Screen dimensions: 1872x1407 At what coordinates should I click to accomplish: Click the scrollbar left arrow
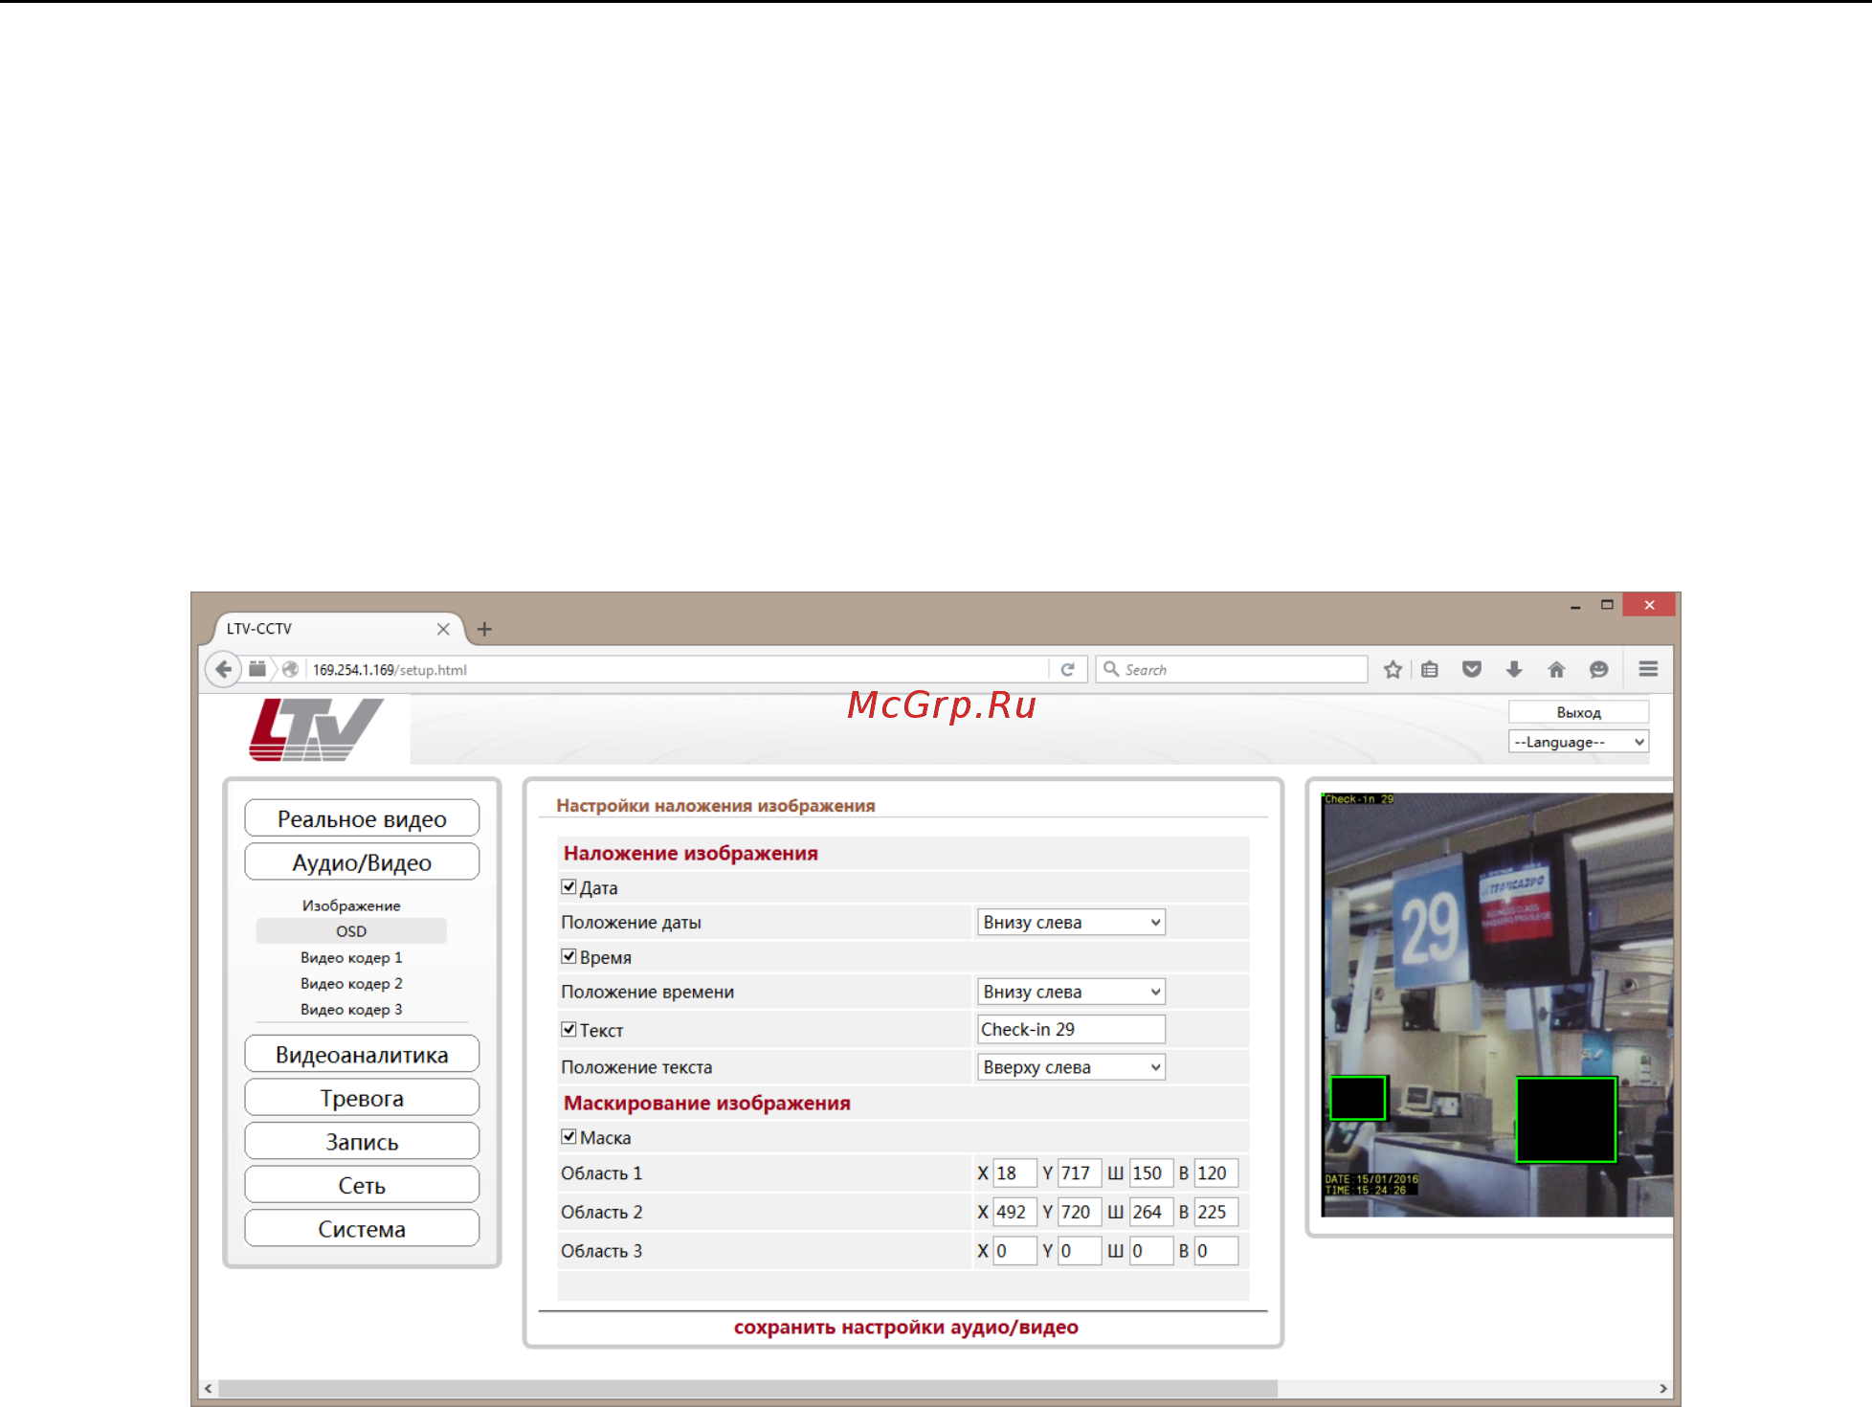pos(208,1388)
